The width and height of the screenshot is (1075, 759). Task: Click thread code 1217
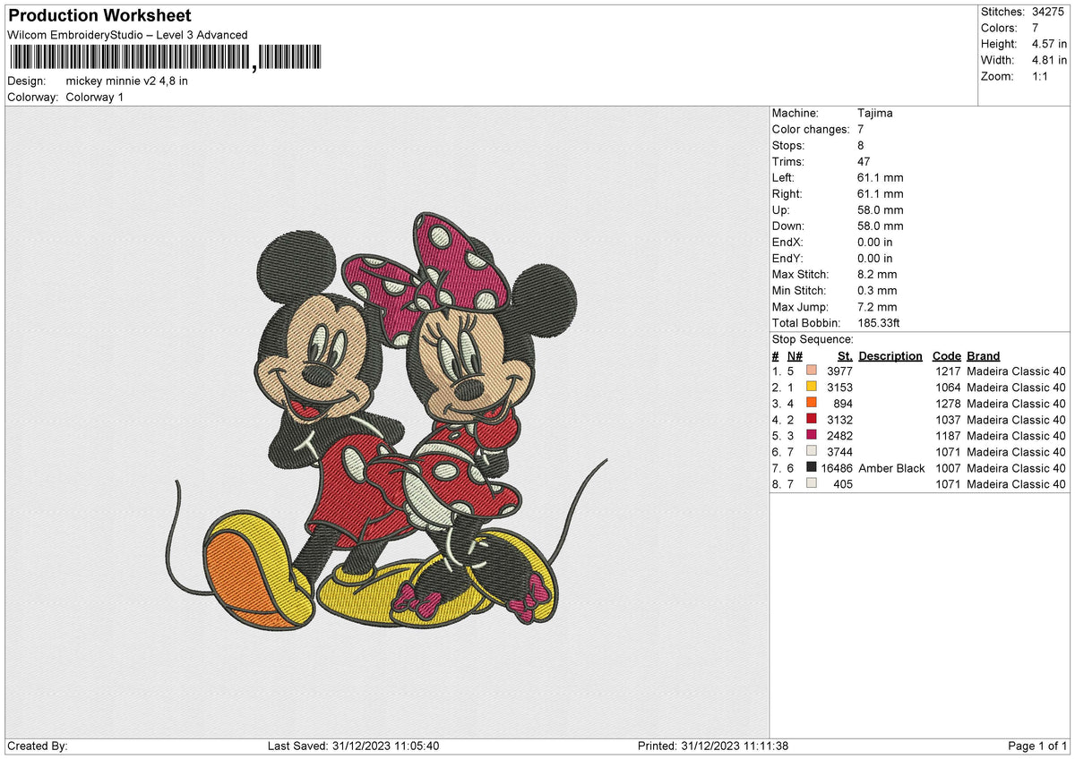948,371
